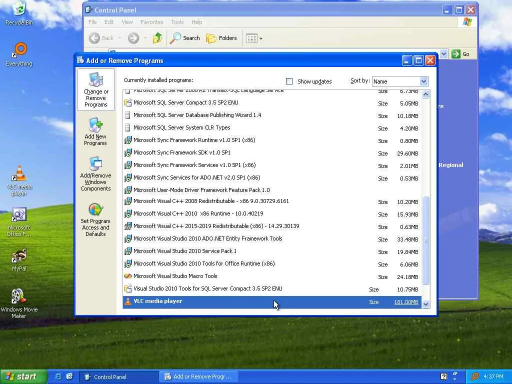Viewport: 512px width, 384px height.
Task: Open the Tools menu in Control Panel
Action: pyautogui.click(x=177, y=22)
